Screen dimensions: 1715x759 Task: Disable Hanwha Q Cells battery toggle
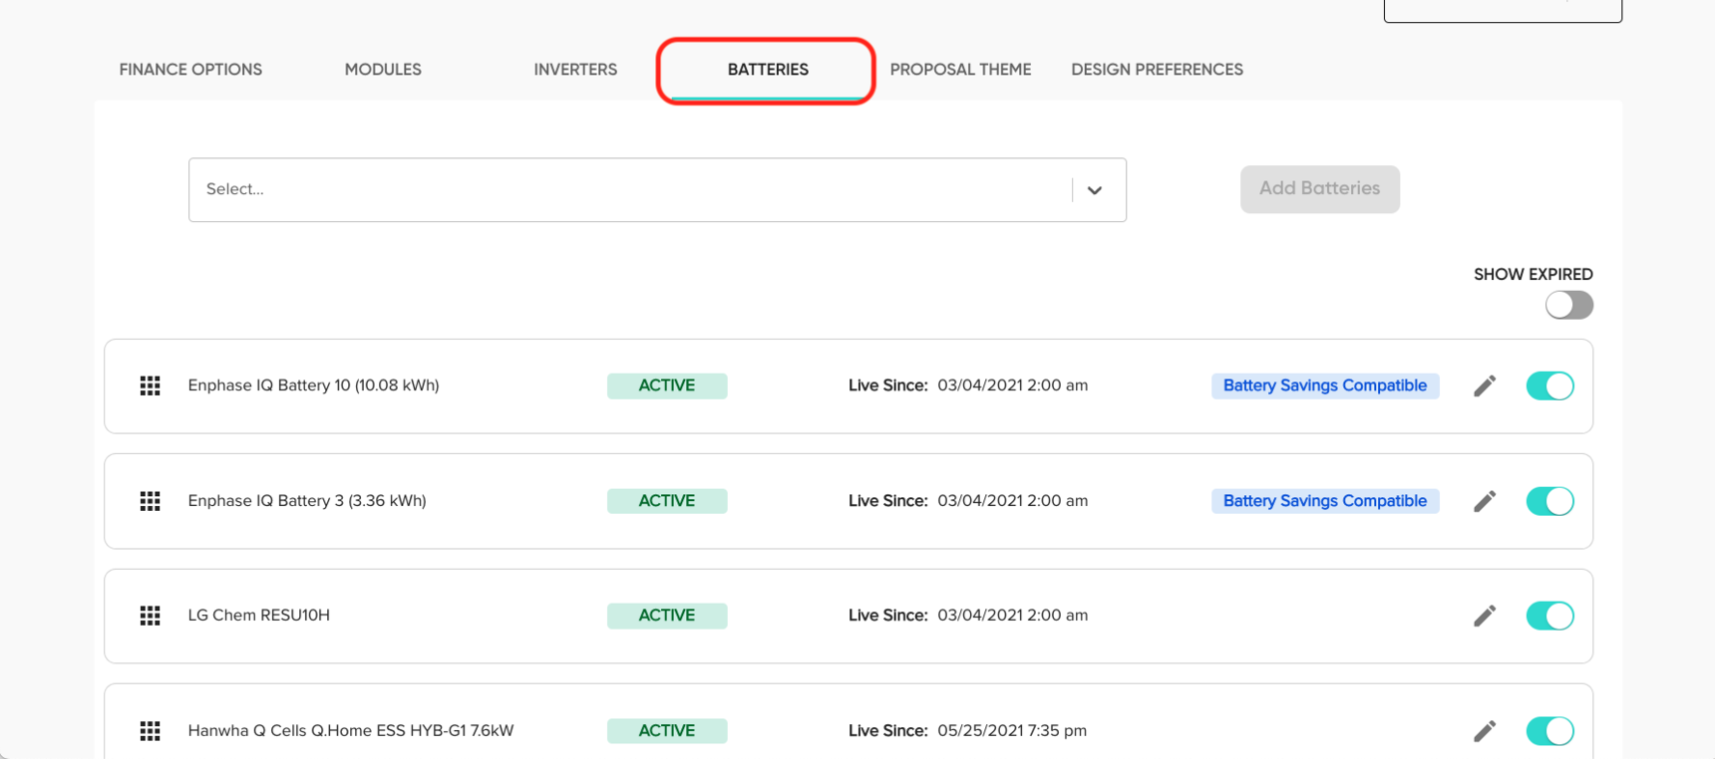point(1550,731)
